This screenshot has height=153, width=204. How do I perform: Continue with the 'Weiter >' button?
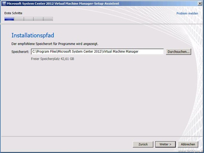[165, 144]
